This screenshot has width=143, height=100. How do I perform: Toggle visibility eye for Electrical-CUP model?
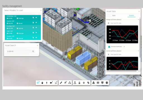pyautogui.click(x=36, y=22)
